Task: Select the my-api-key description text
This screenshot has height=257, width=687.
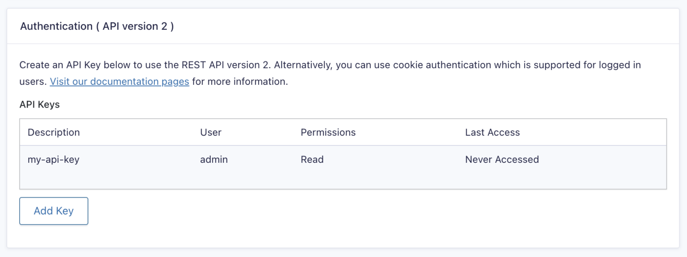Action: 54,160
